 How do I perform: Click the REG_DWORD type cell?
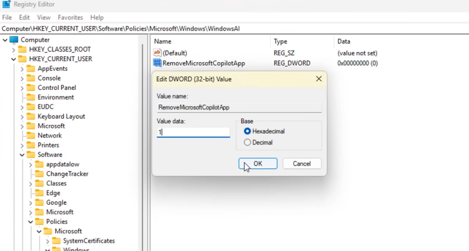(x=292, y=63)
